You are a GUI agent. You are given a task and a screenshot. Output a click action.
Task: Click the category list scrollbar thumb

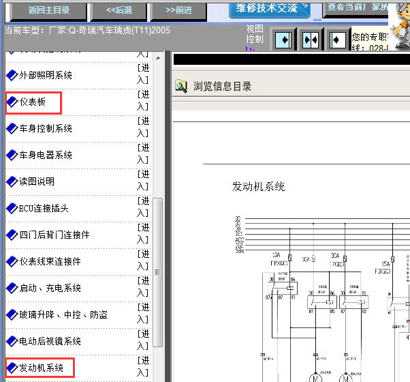click(x=157, y=272)
